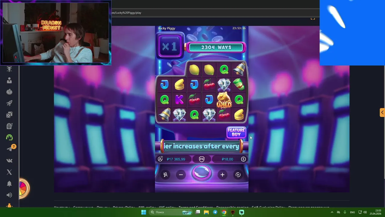Click the ₽17 365,99 balance value
This screenshot has width=385, height=217.
coord(176,159)
